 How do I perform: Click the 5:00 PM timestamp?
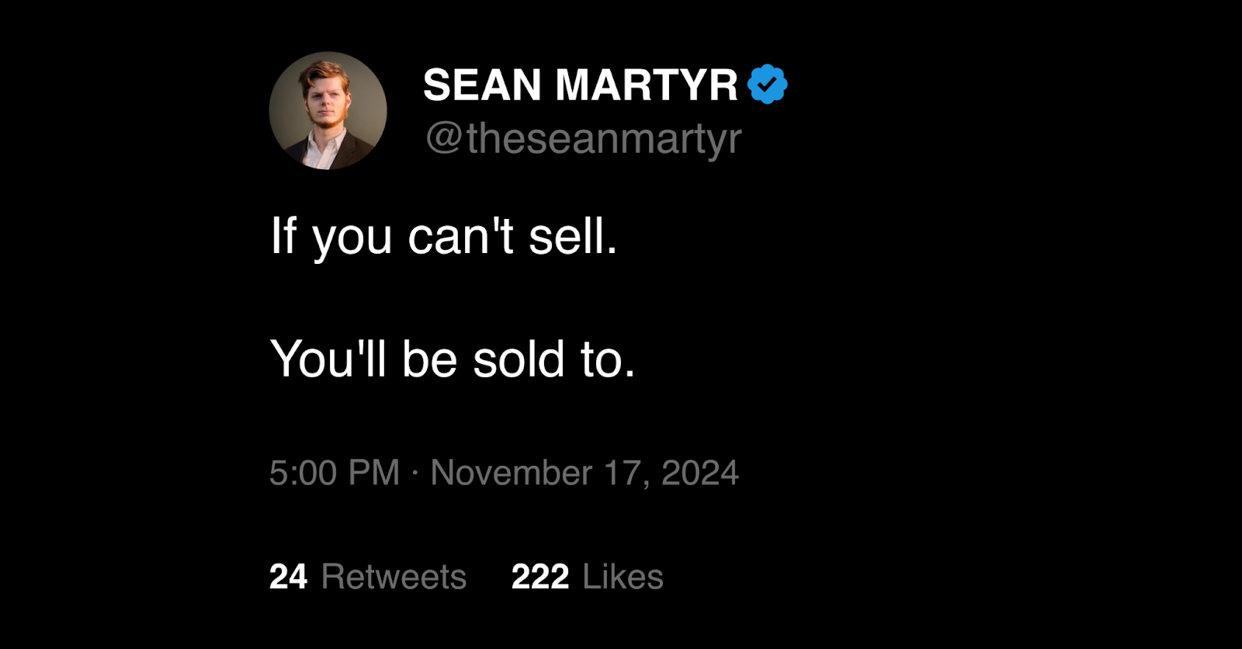point(335,473)
